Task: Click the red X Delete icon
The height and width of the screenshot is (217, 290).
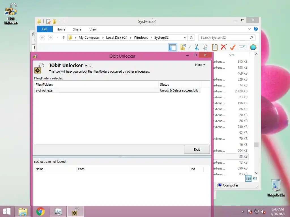Action: coord(223,47)
